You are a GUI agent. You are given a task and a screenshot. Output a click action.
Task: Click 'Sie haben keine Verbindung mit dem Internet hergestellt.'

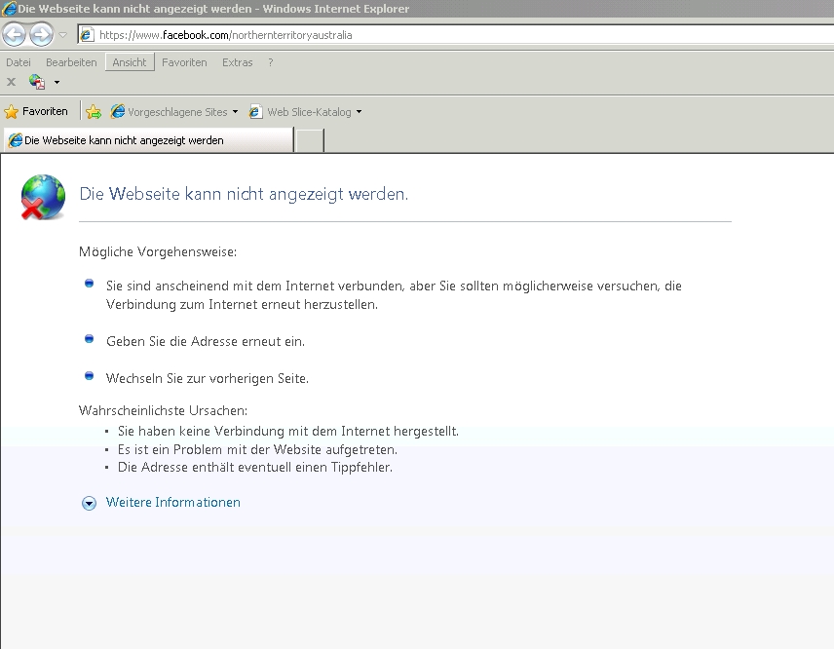(x=288, y=431)
